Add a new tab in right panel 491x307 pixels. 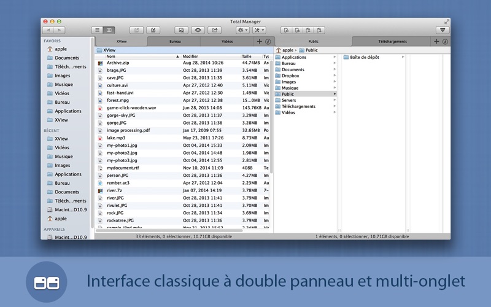point(436,41)
